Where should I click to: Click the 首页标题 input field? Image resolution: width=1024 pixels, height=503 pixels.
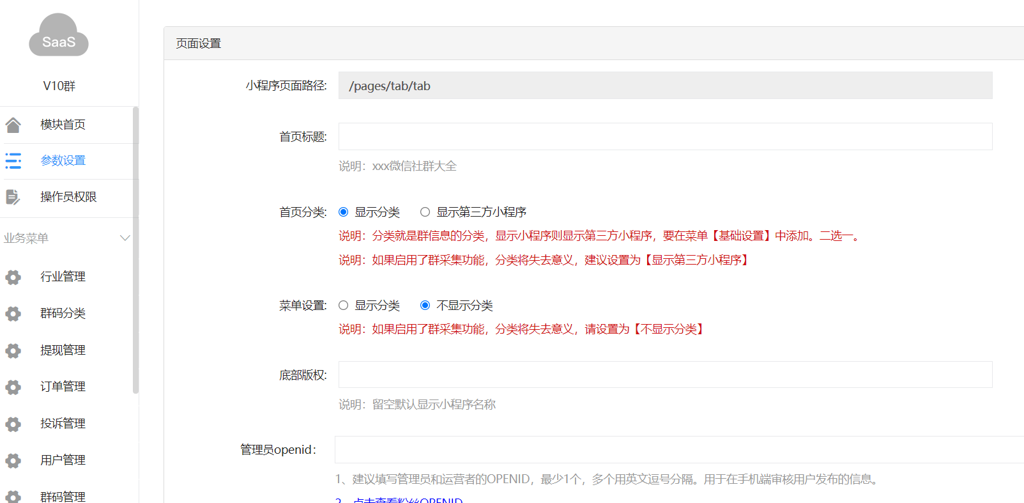[665, 137]
